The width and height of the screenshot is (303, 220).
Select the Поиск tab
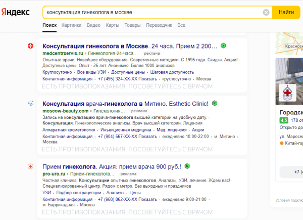click(x=49, y=25)
